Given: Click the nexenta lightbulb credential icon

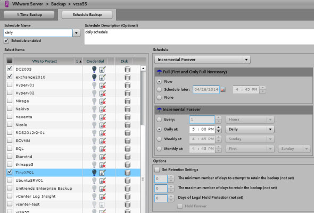Looking at the screenshot, I should click(x=94, y=117).
